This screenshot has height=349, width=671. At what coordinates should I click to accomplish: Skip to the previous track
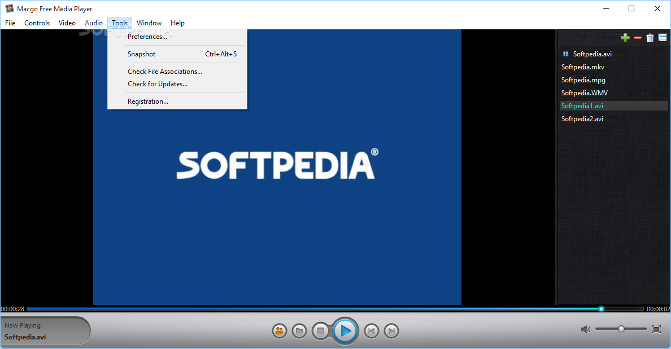[x=372, y=330]
